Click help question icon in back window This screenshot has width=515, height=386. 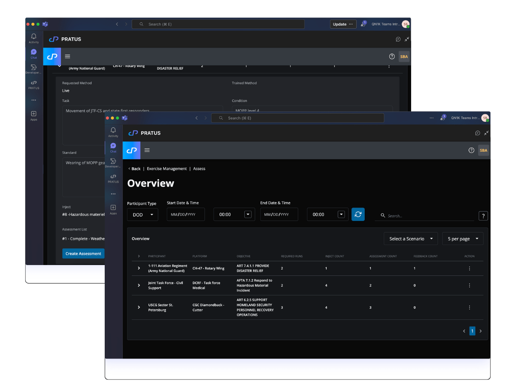click(x=392, y=56)
